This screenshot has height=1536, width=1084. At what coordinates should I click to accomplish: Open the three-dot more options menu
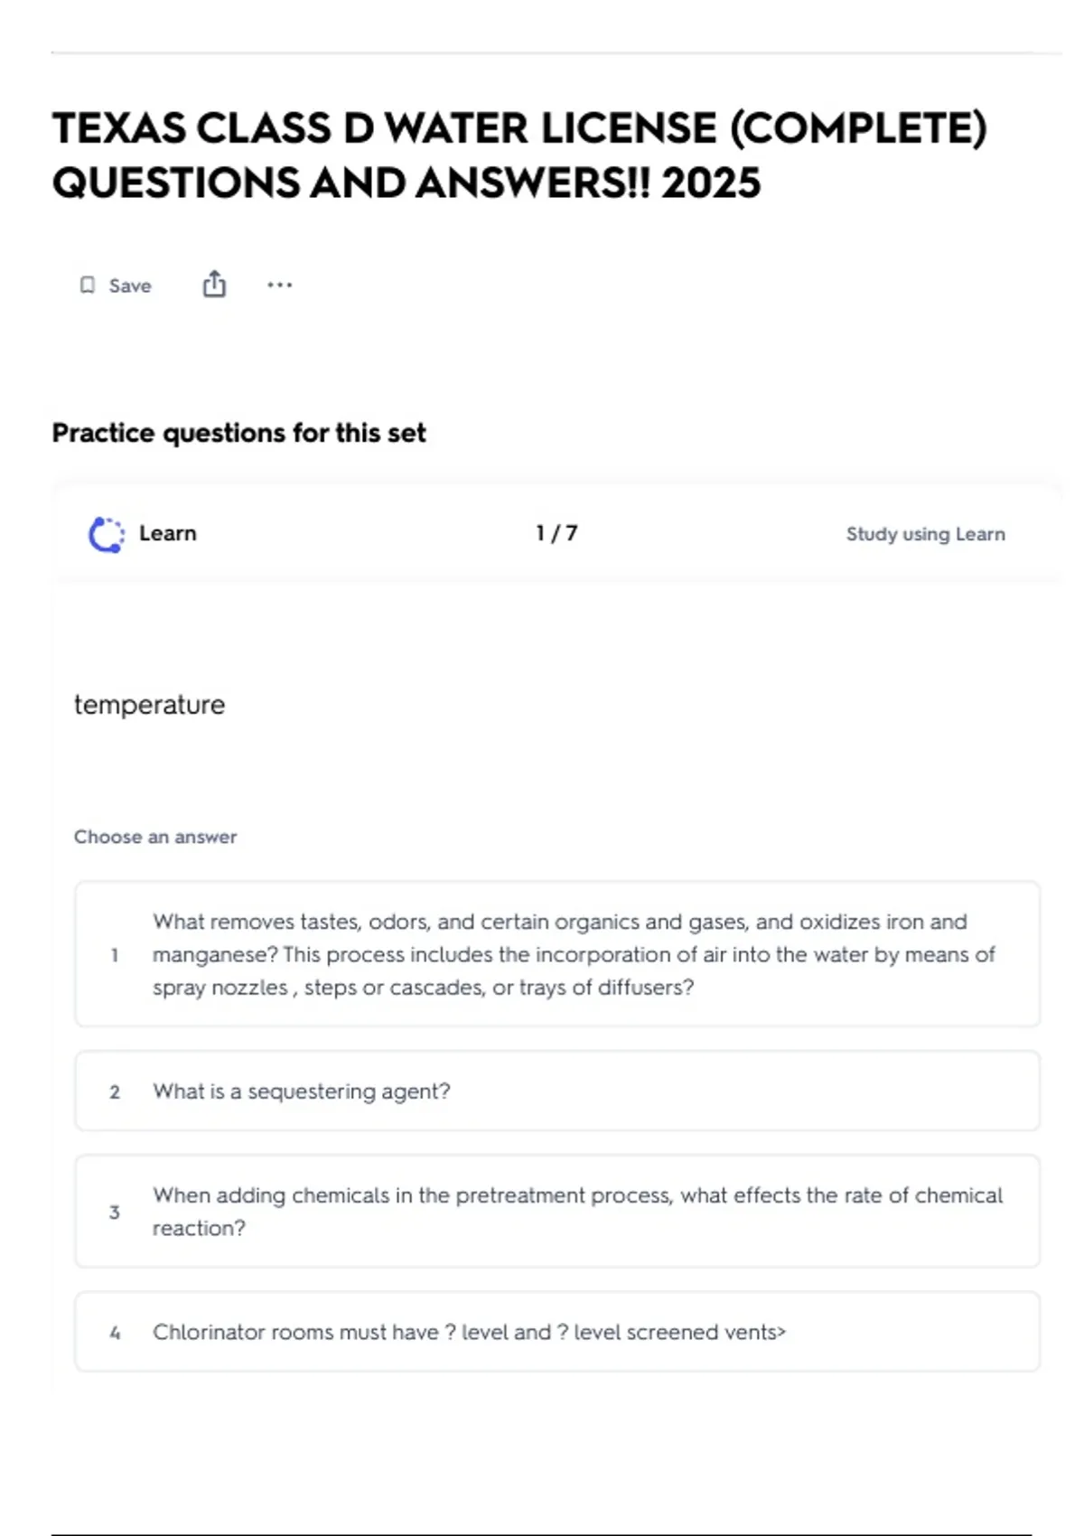[x=279, y=286]
